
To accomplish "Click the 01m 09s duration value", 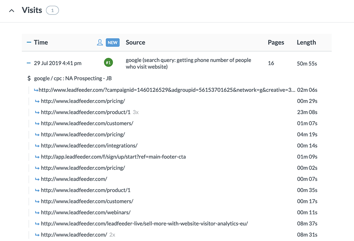I will tap(307, 157).
